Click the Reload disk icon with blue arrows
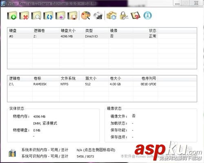The image size is (204, 163). click(x=48, y=16)
